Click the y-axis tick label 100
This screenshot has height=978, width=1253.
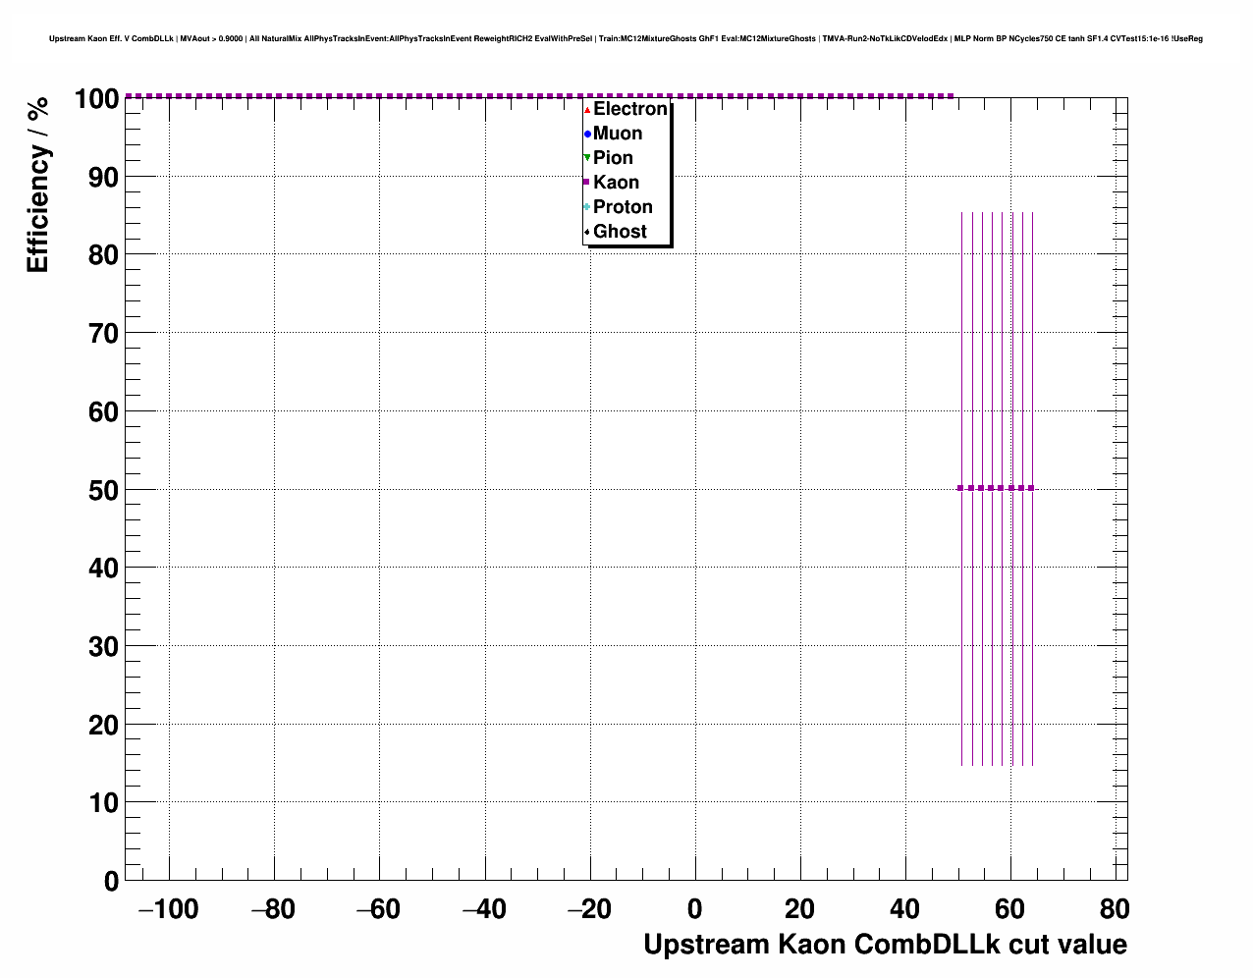coord(95,99)
